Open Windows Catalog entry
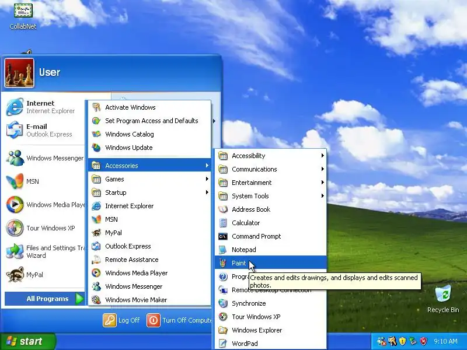 pyautogui.click(x=149, y=134)
